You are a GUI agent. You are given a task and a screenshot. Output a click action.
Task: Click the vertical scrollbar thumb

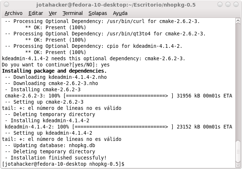238,151
